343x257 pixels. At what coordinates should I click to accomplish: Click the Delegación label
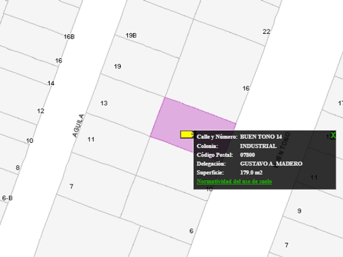(211, 164)
